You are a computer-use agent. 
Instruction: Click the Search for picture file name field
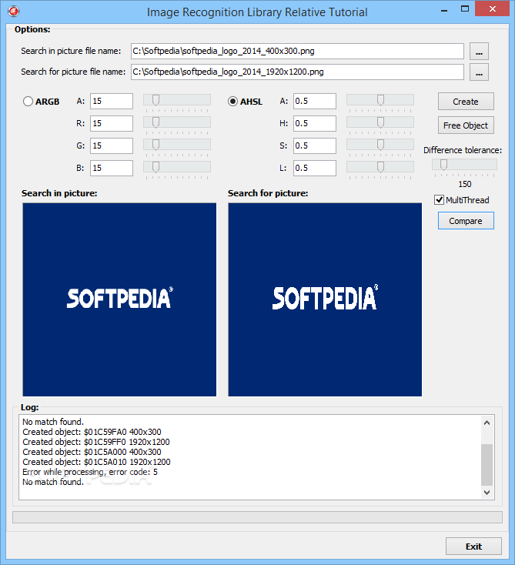[297, 72]
